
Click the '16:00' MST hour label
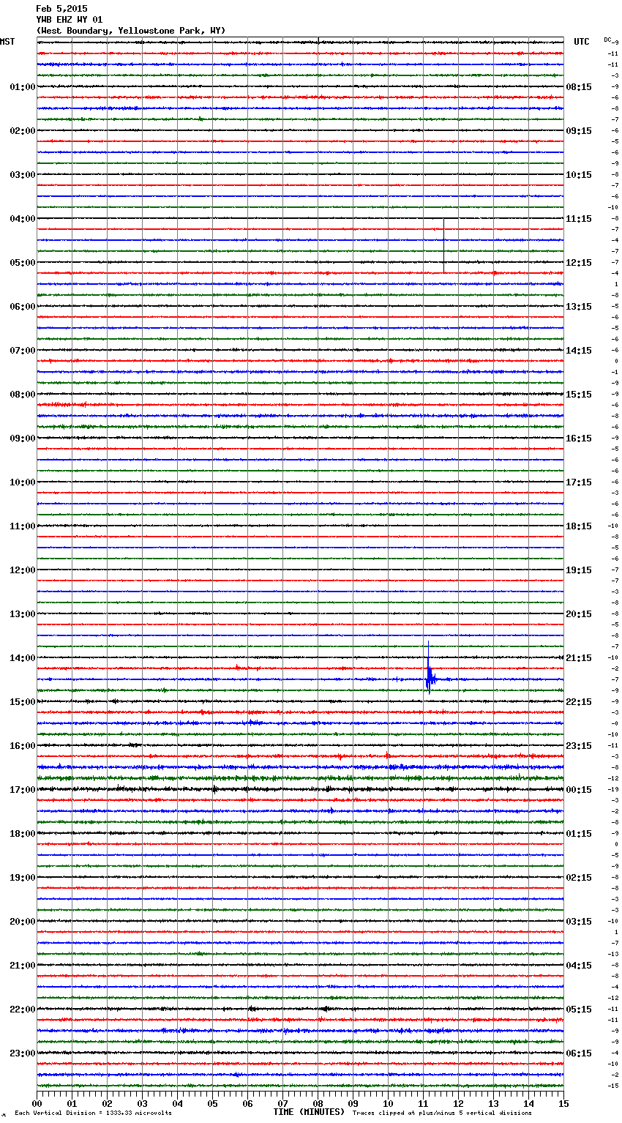pyautogui.click(x=23, y=746)
